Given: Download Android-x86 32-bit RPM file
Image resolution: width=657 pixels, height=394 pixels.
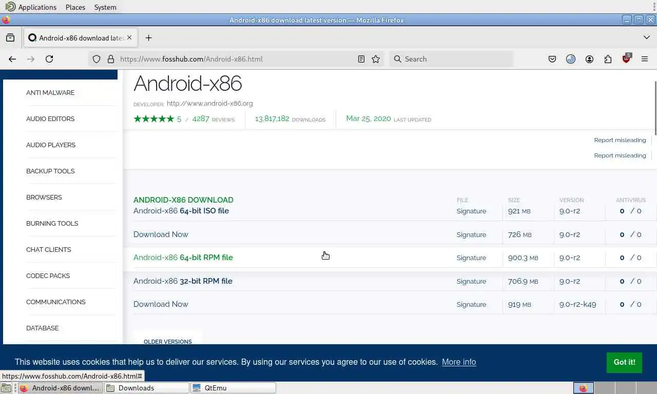Looking at the screenshot, I should pos(183,281).
